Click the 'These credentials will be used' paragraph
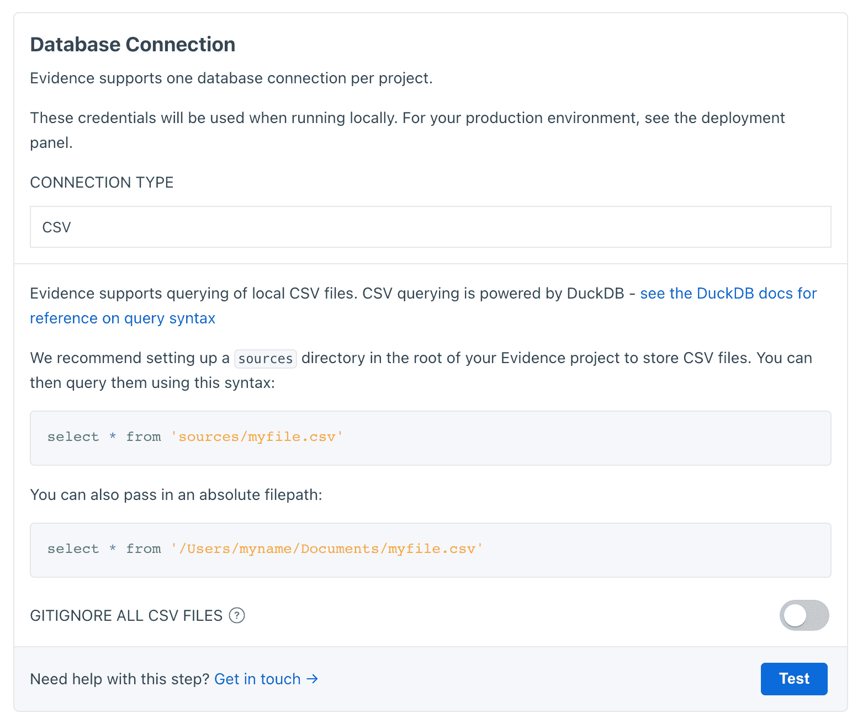Viewport: 868px width, 724px height. click(407, 118)
